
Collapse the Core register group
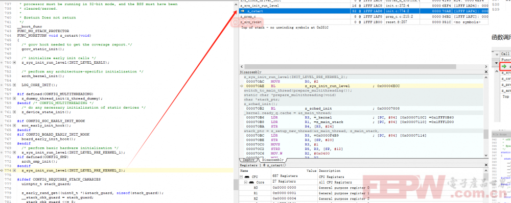point(246,183)
